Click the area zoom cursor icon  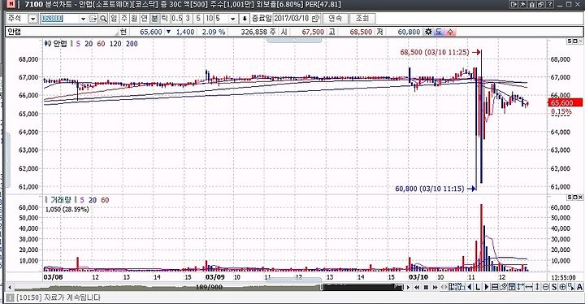pyautogui.click(x=571, y=287)
